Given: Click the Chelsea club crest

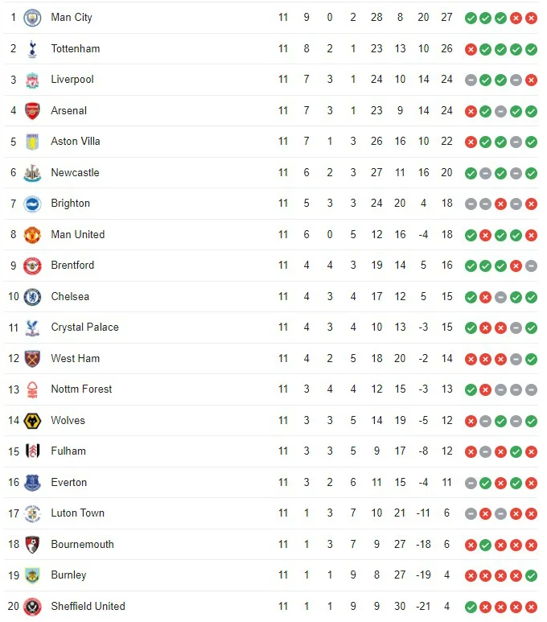Looking at the screenshot, I should coord(32,297).
